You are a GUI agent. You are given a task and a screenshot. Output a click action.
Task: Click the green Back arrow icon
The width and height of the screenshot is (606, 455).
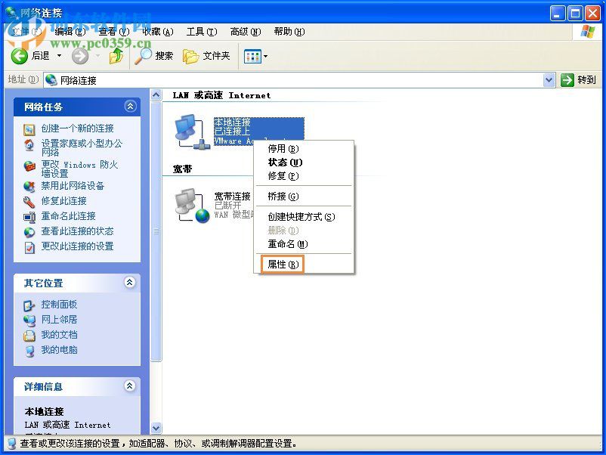[19, 56]
